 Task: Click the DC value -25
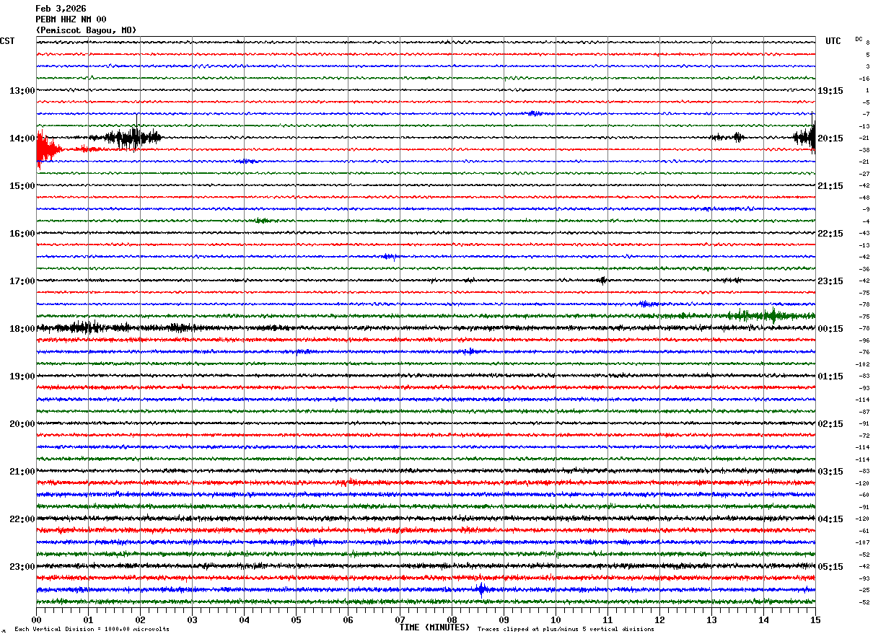click(x=864, y=590)
